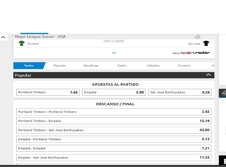226x167 pixels.
Task: Go to the Corners tab
Action: pos(184,65)
